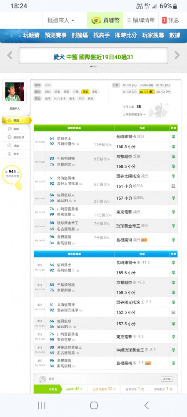Open the 討論 sidebar item
Viewport: 187px width, 417px height.
click(x=16, y=146)
